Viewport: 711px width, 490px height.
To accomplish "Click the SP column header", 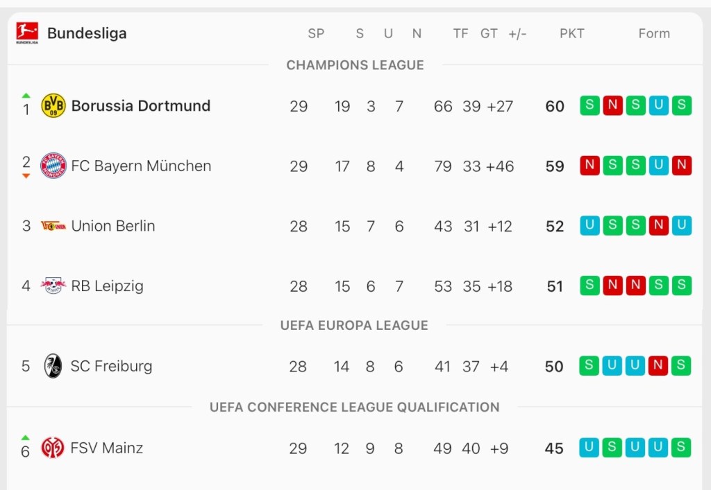I will pos(316,33).
